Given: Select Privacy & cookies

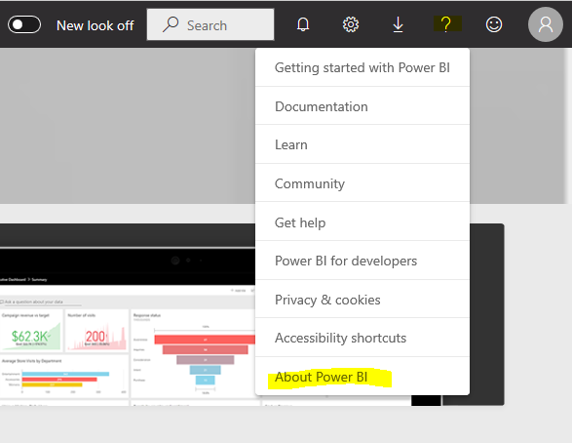Looking at the screenshot, I should coord(362,300).
